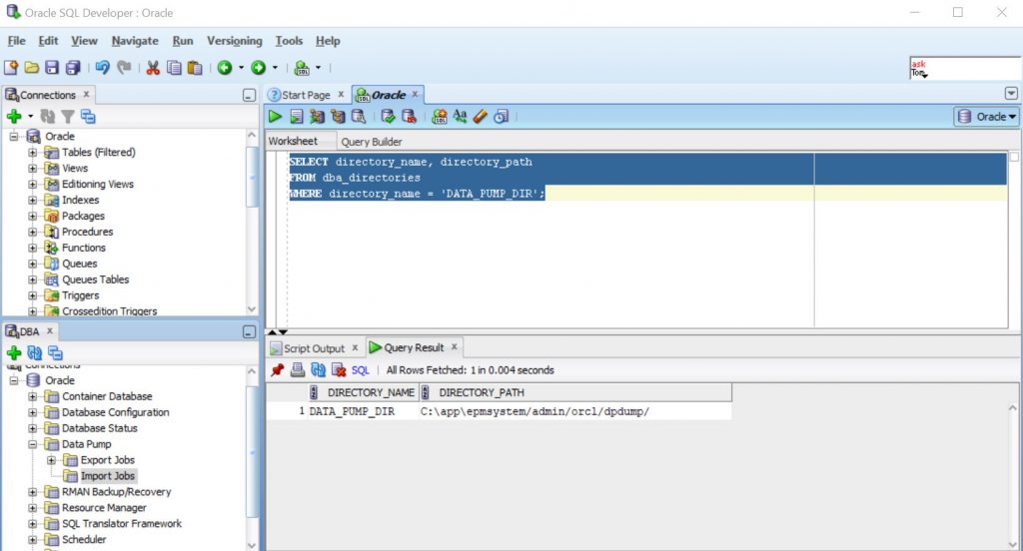Click green plus in DBA panel
1023x551 pixels.
(x=14, y=353)
